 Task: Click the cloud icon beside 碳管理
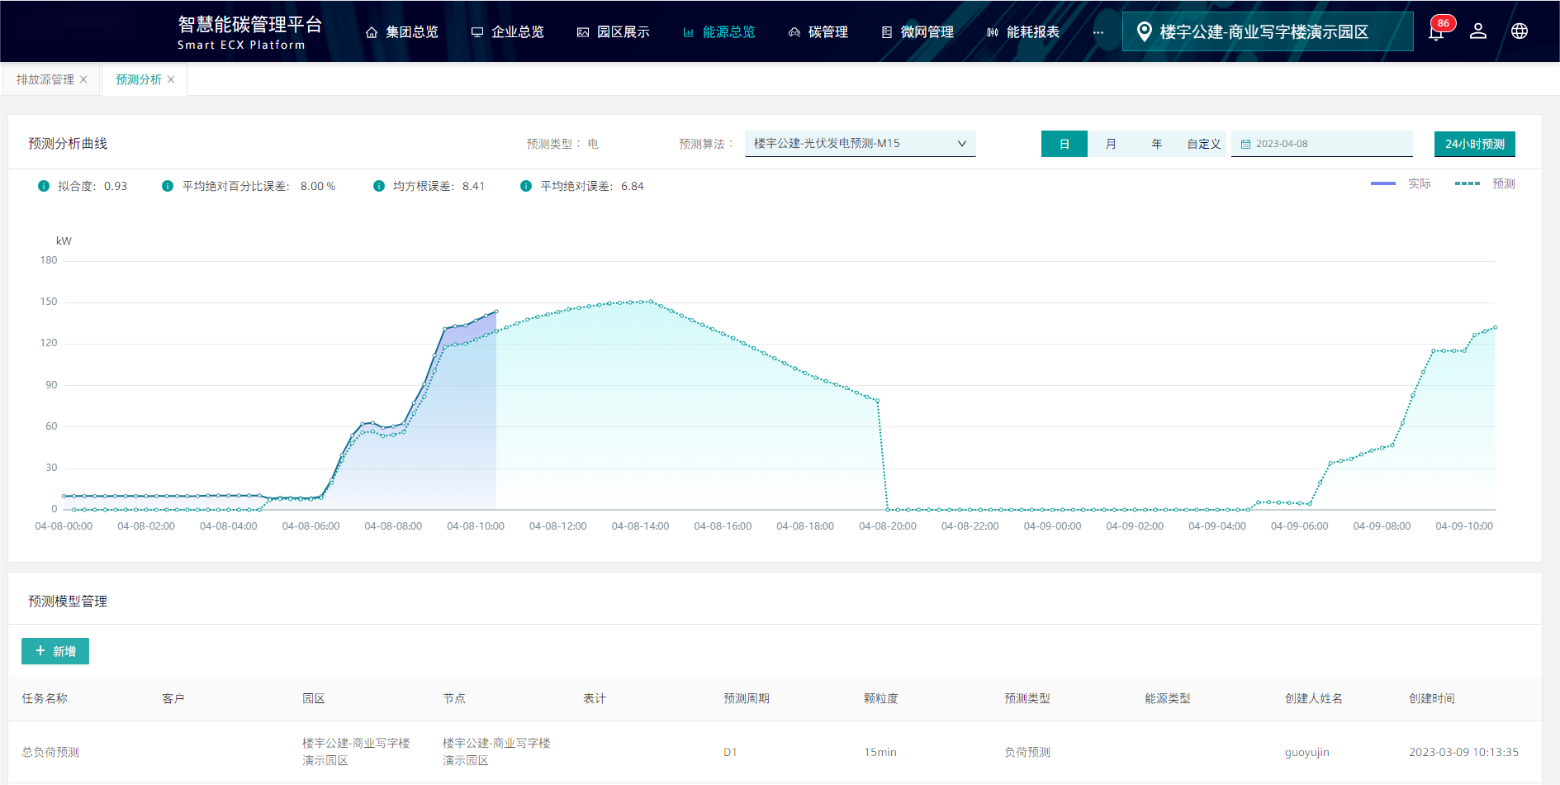(794, 32)
